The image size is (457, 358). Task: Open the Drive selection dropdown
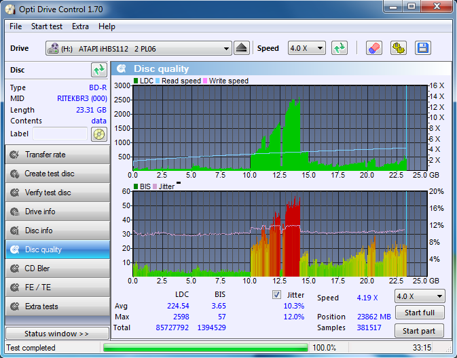(139, 48)
